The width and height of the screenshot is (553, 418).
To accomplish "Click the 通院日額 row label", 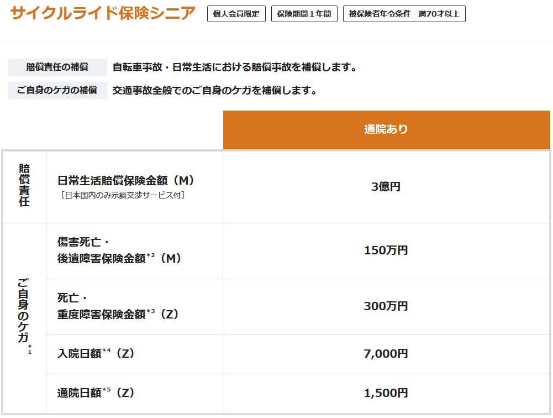I will pyautogui.click(x=96, y=393).
